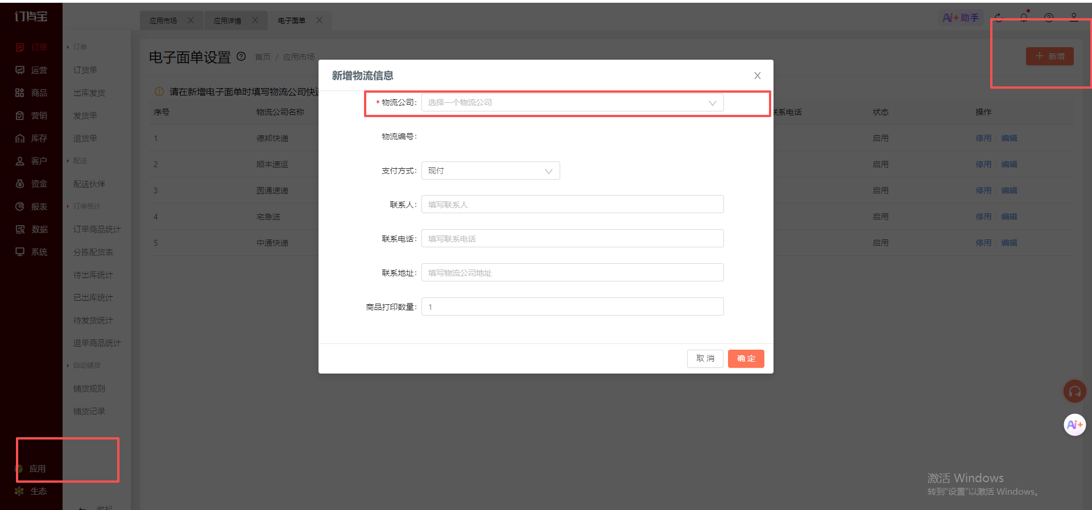Open the user account icon
This screenshot has width=1092, height=510.
(x=1074, y=18)
